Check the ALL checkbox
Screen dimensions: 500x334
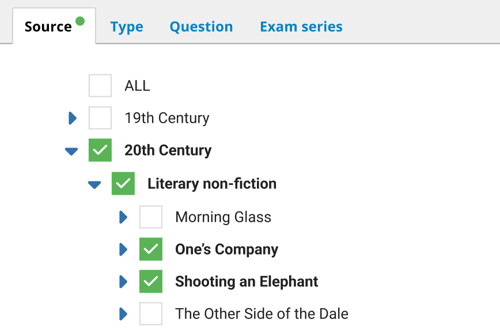[x=100, y=86]
